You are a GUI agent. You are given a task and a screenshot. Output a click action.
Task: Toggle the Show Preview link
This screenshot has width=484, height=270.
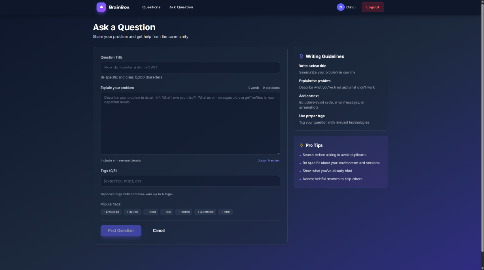(268, 160)
